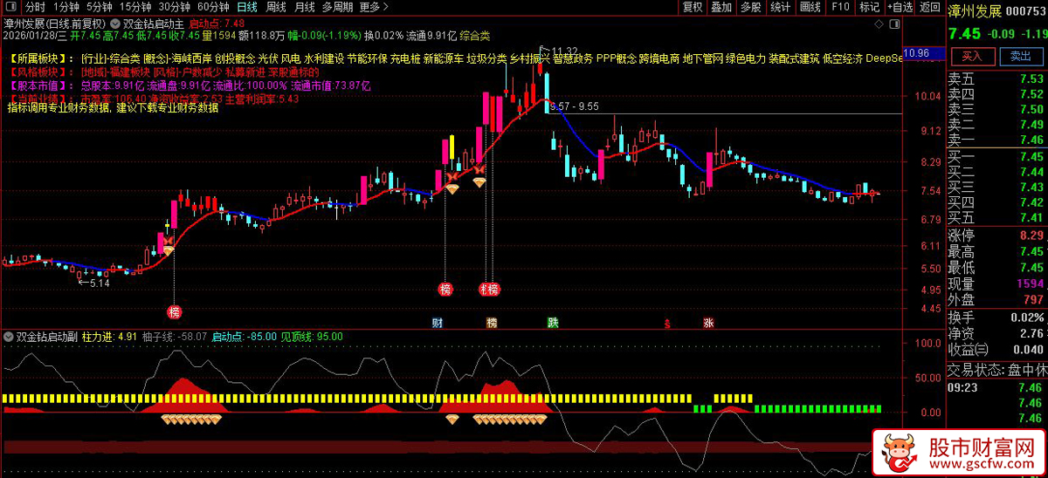
Task: Select the 日线 daily period tab
Action: pos(247,7)
